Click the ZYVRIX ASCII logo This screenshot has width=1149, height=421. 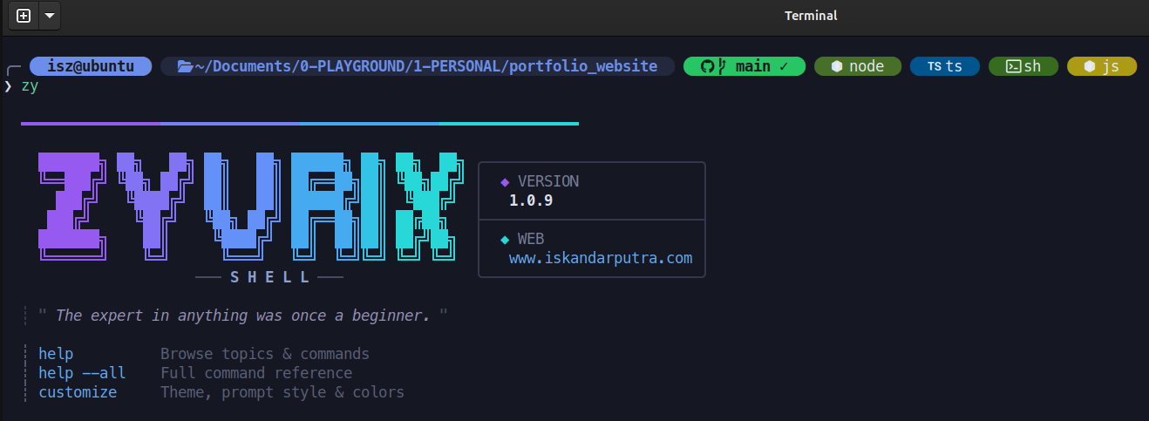(x=248, y=206)
